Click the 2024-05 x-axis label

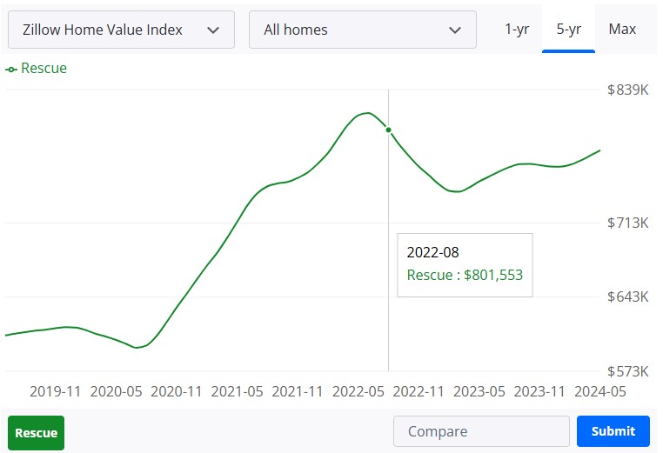[x=599, y=391]
